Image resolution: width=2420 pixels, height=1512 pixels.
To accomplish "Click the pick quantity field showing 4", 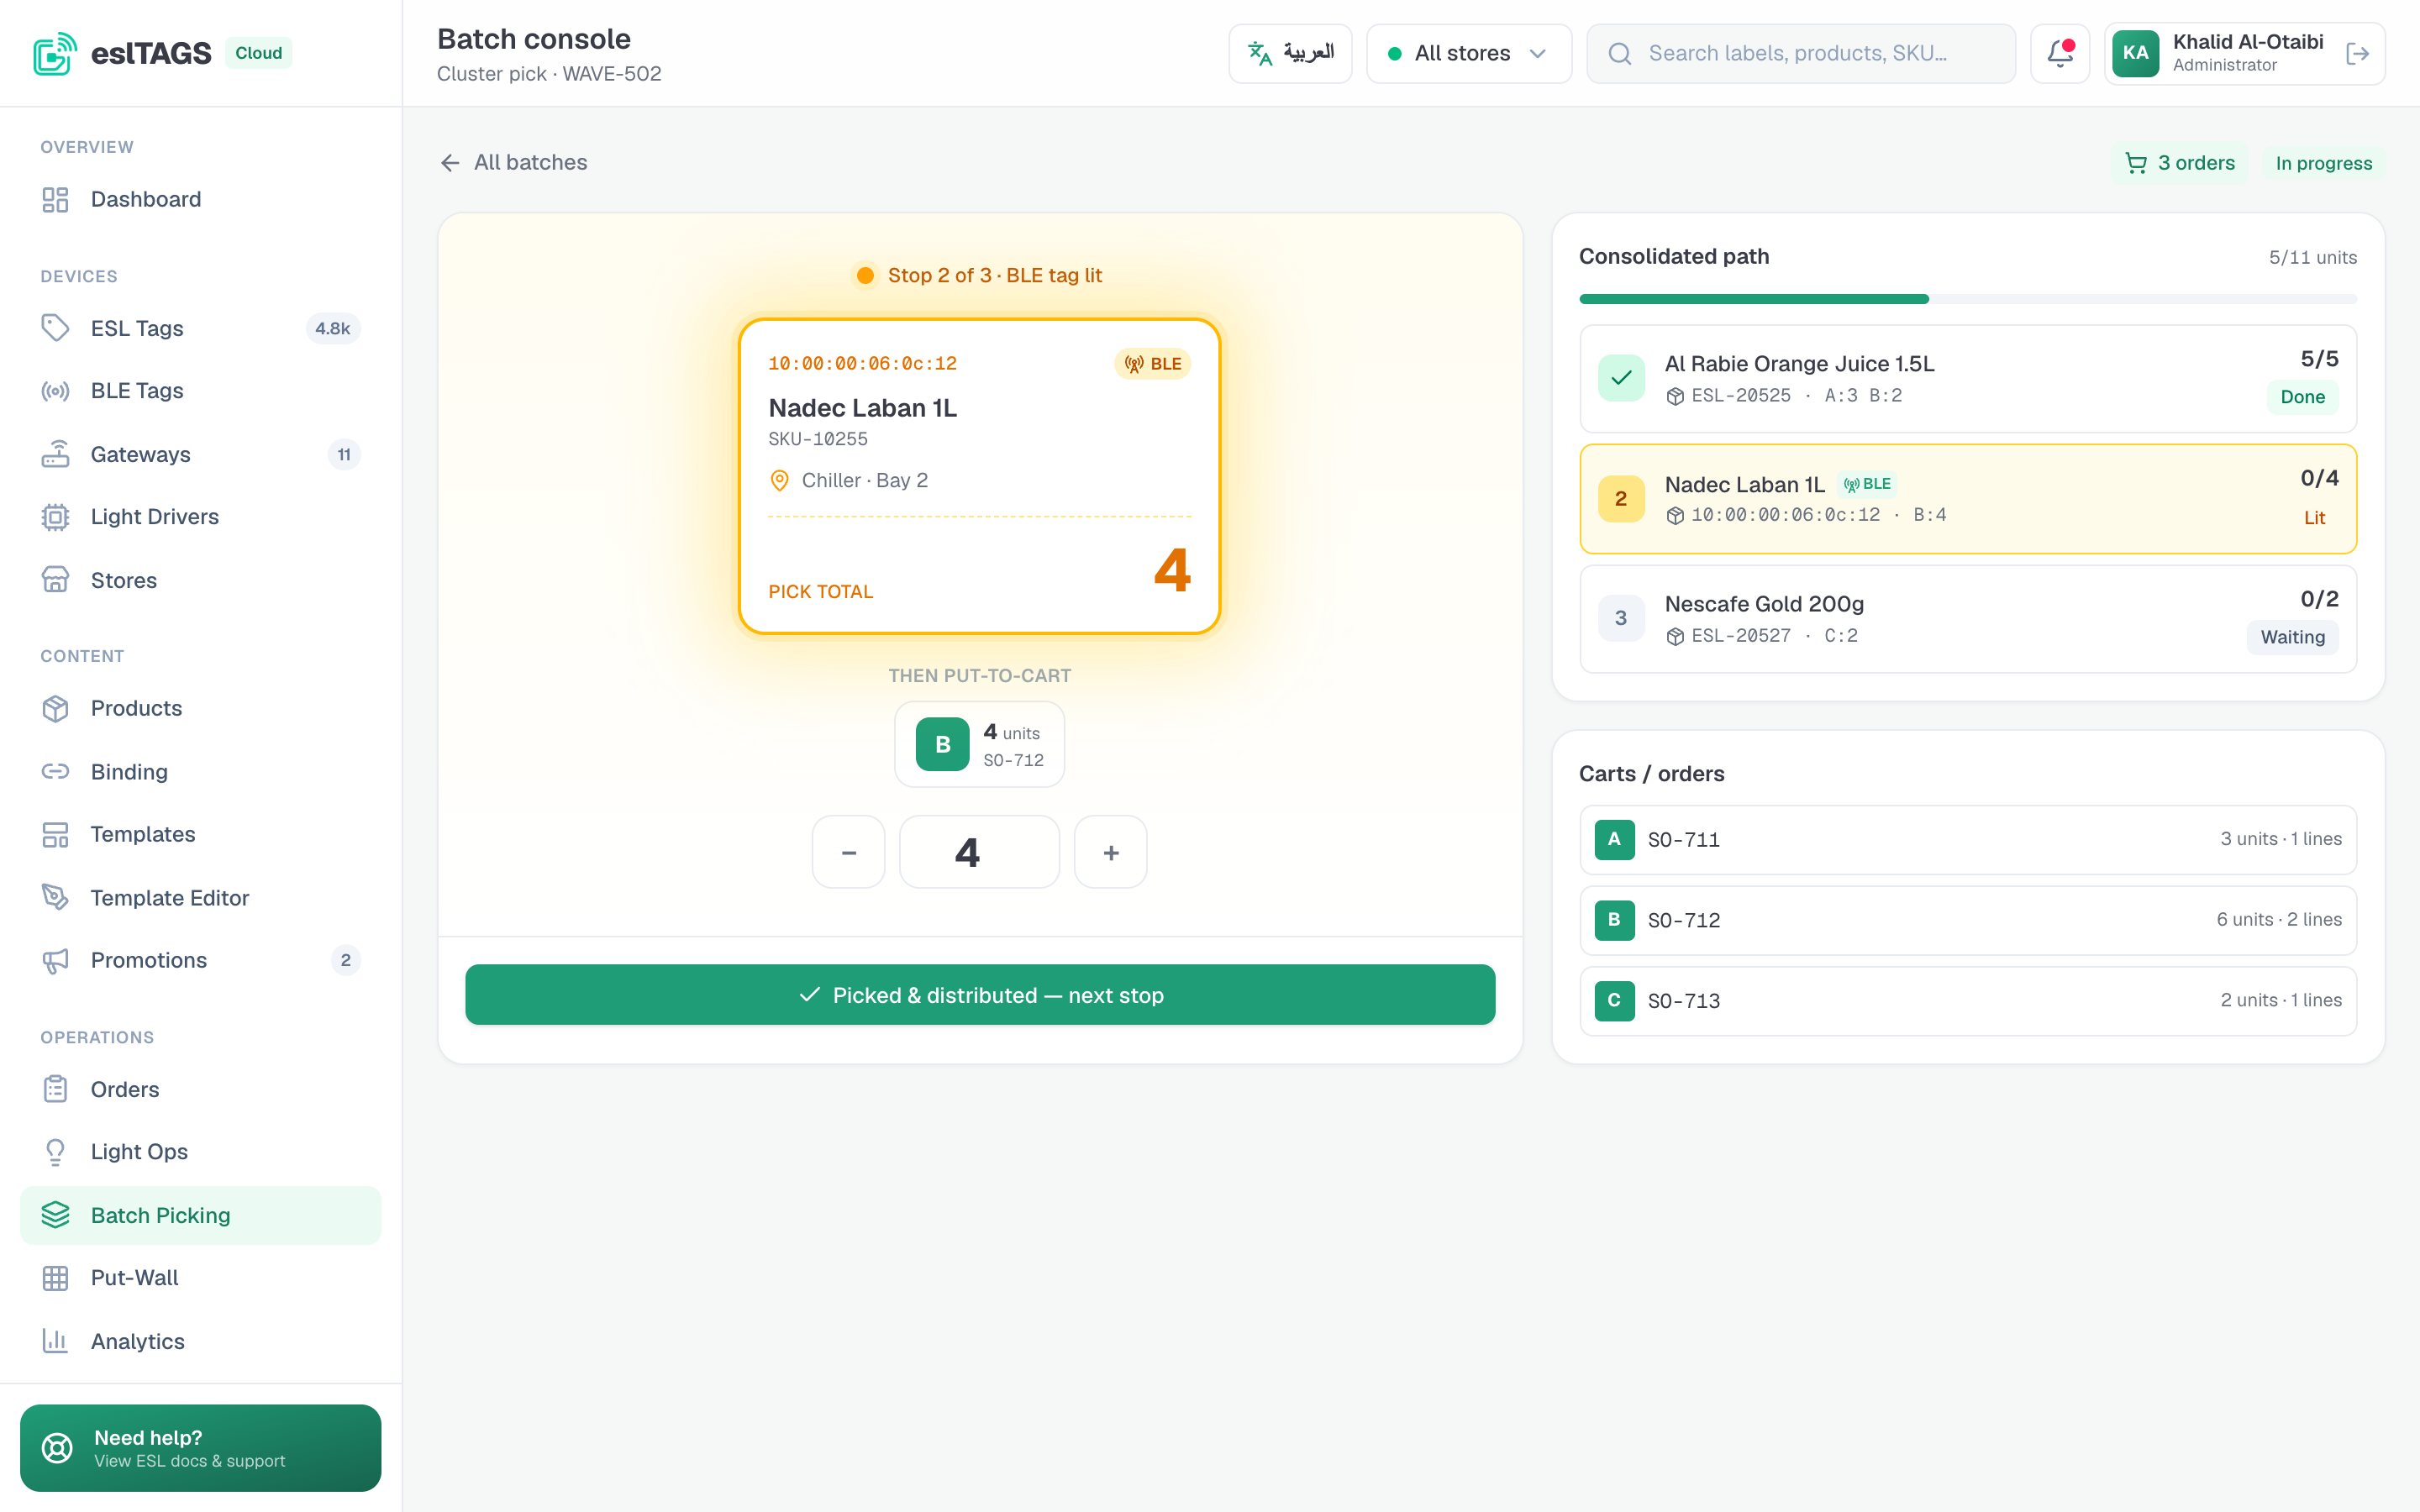I will click(x=980, y=852).
